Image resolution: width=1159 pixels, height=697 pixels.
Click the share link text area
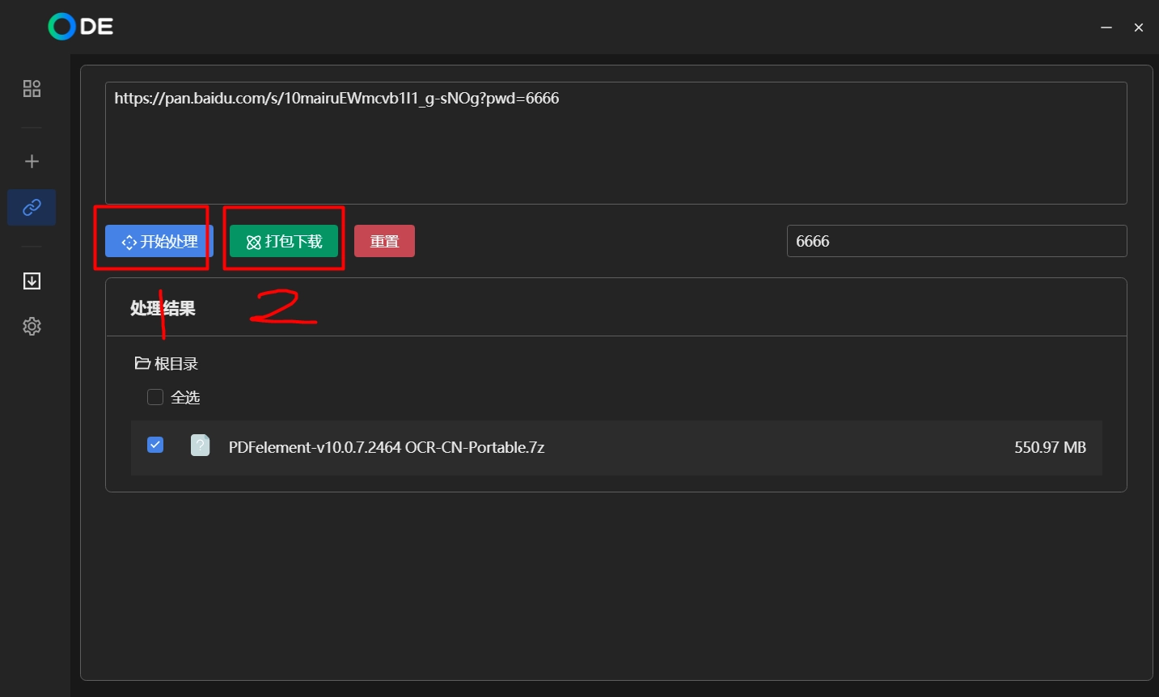(615, 143)
